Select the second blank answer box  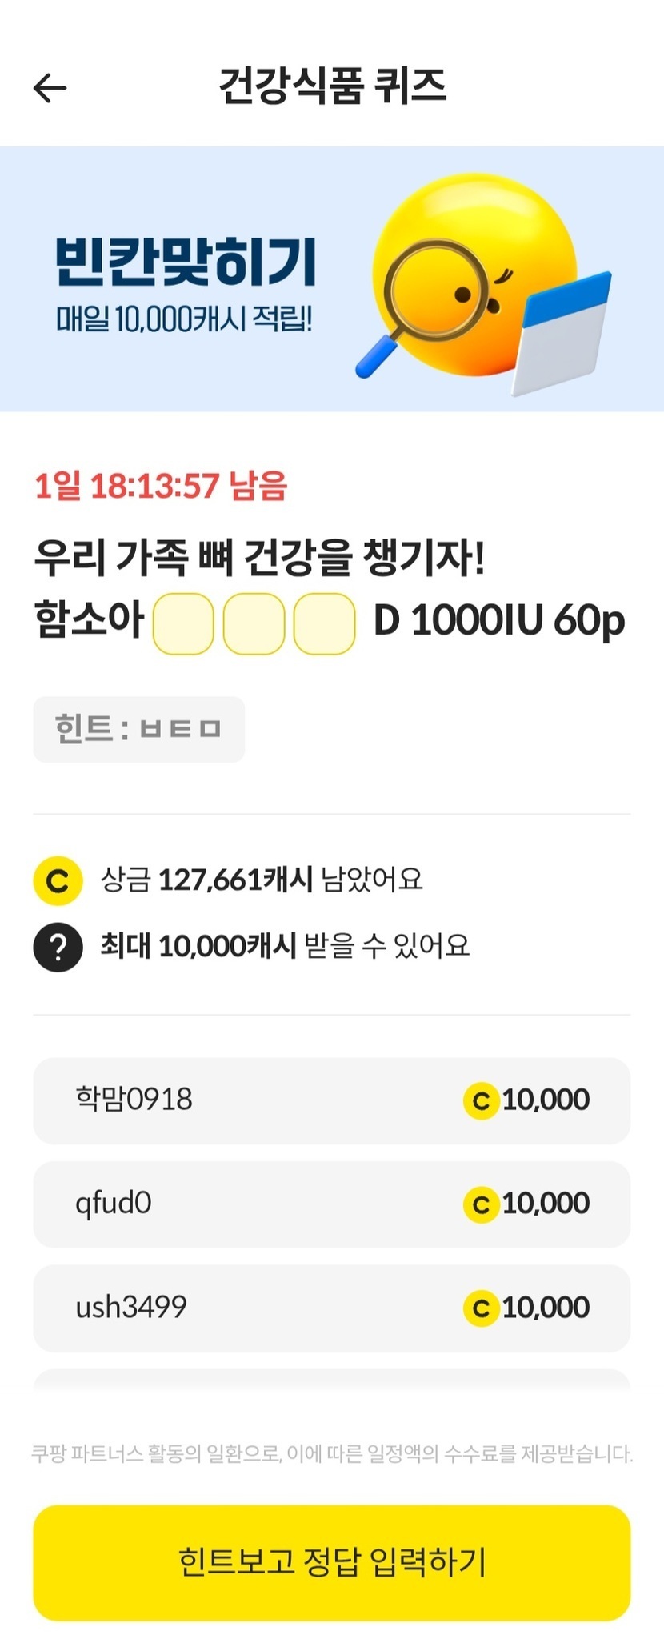tap(254, 623)
